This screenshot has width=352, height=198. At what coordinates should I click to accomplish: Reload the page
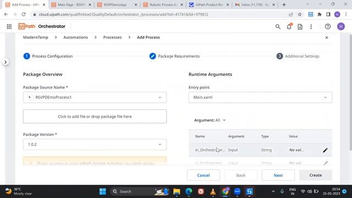click(24, 14)
